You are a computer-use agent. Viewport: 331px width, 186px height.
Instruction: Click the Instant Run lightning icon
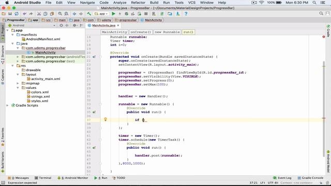(x=120, y=14)
